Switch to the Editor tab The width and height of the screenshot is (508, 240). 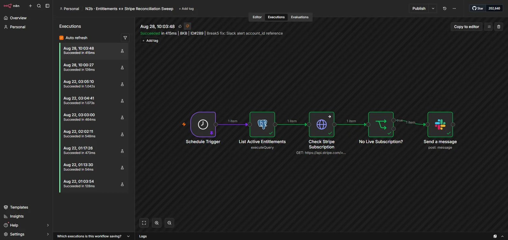(257, 17)
